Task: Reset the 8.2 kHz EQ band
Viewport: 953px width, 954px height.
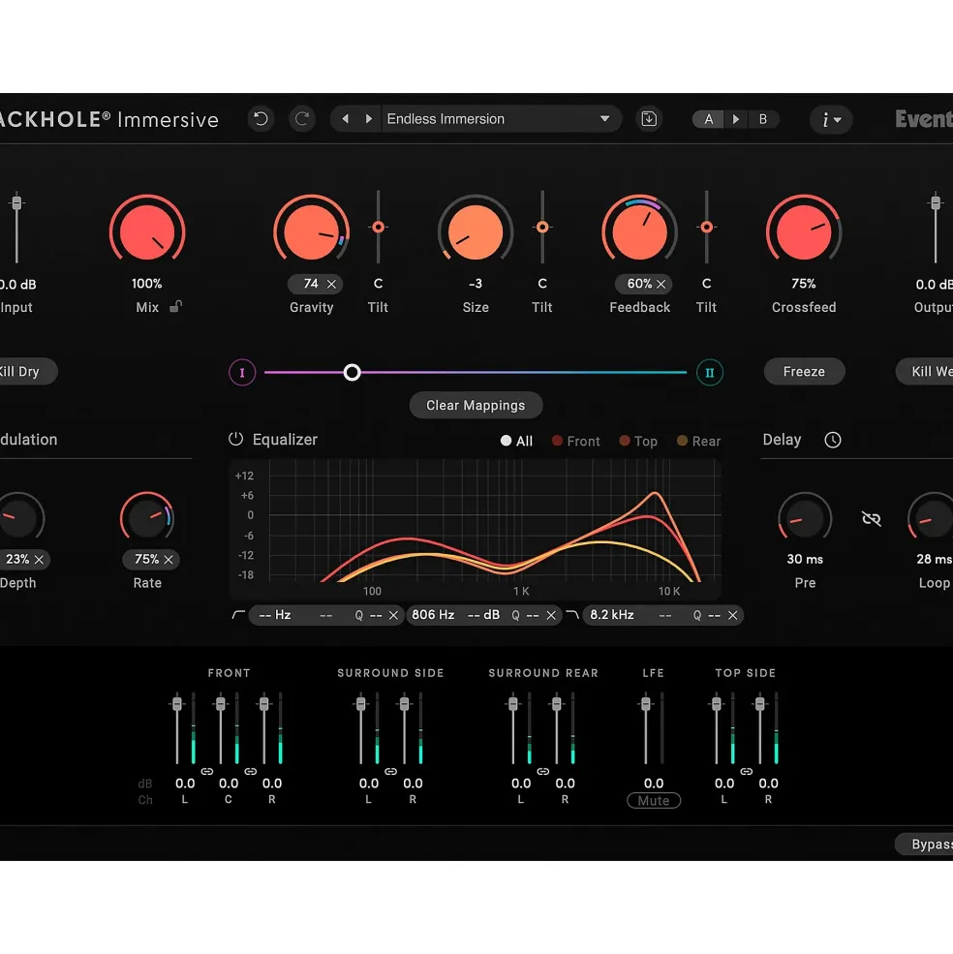Action: (733, 615)
